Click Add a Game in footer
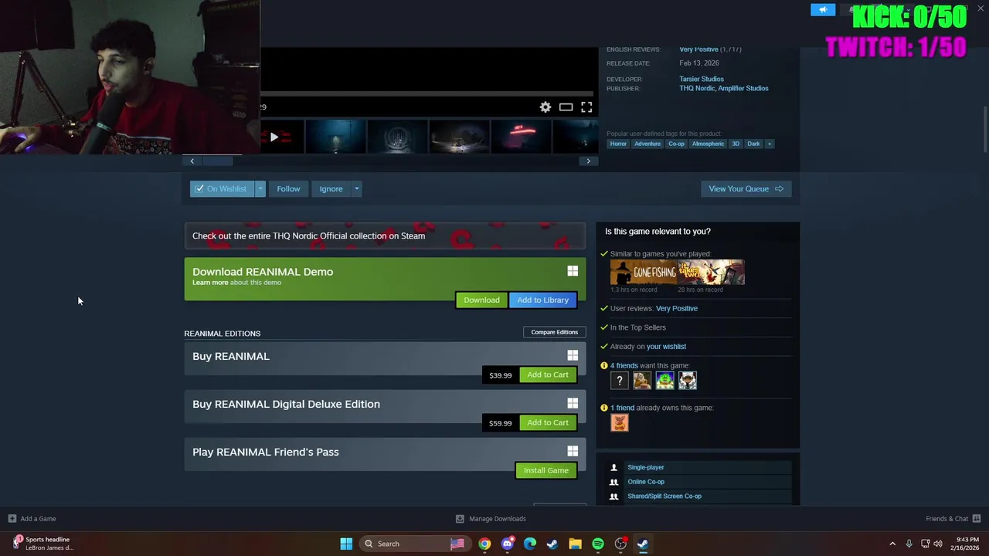Screen dimensions: 989x556 pos(32,519)
